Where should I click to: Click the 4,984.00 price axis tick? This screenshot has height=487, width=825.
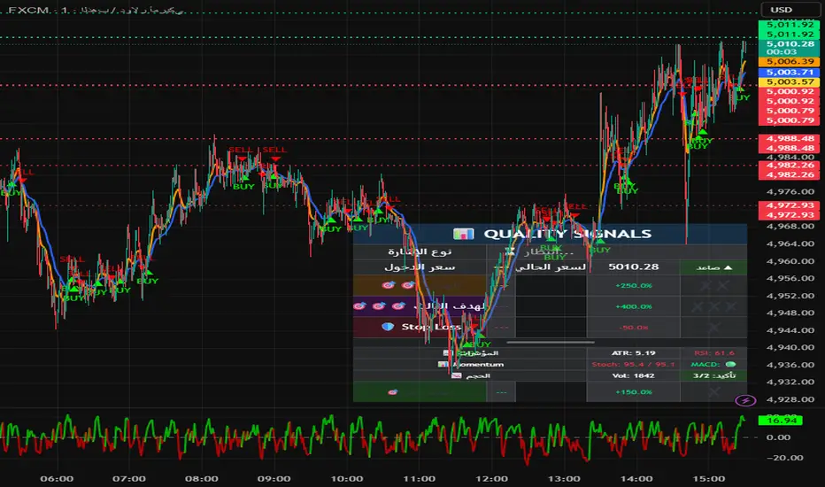coord(790,157)
